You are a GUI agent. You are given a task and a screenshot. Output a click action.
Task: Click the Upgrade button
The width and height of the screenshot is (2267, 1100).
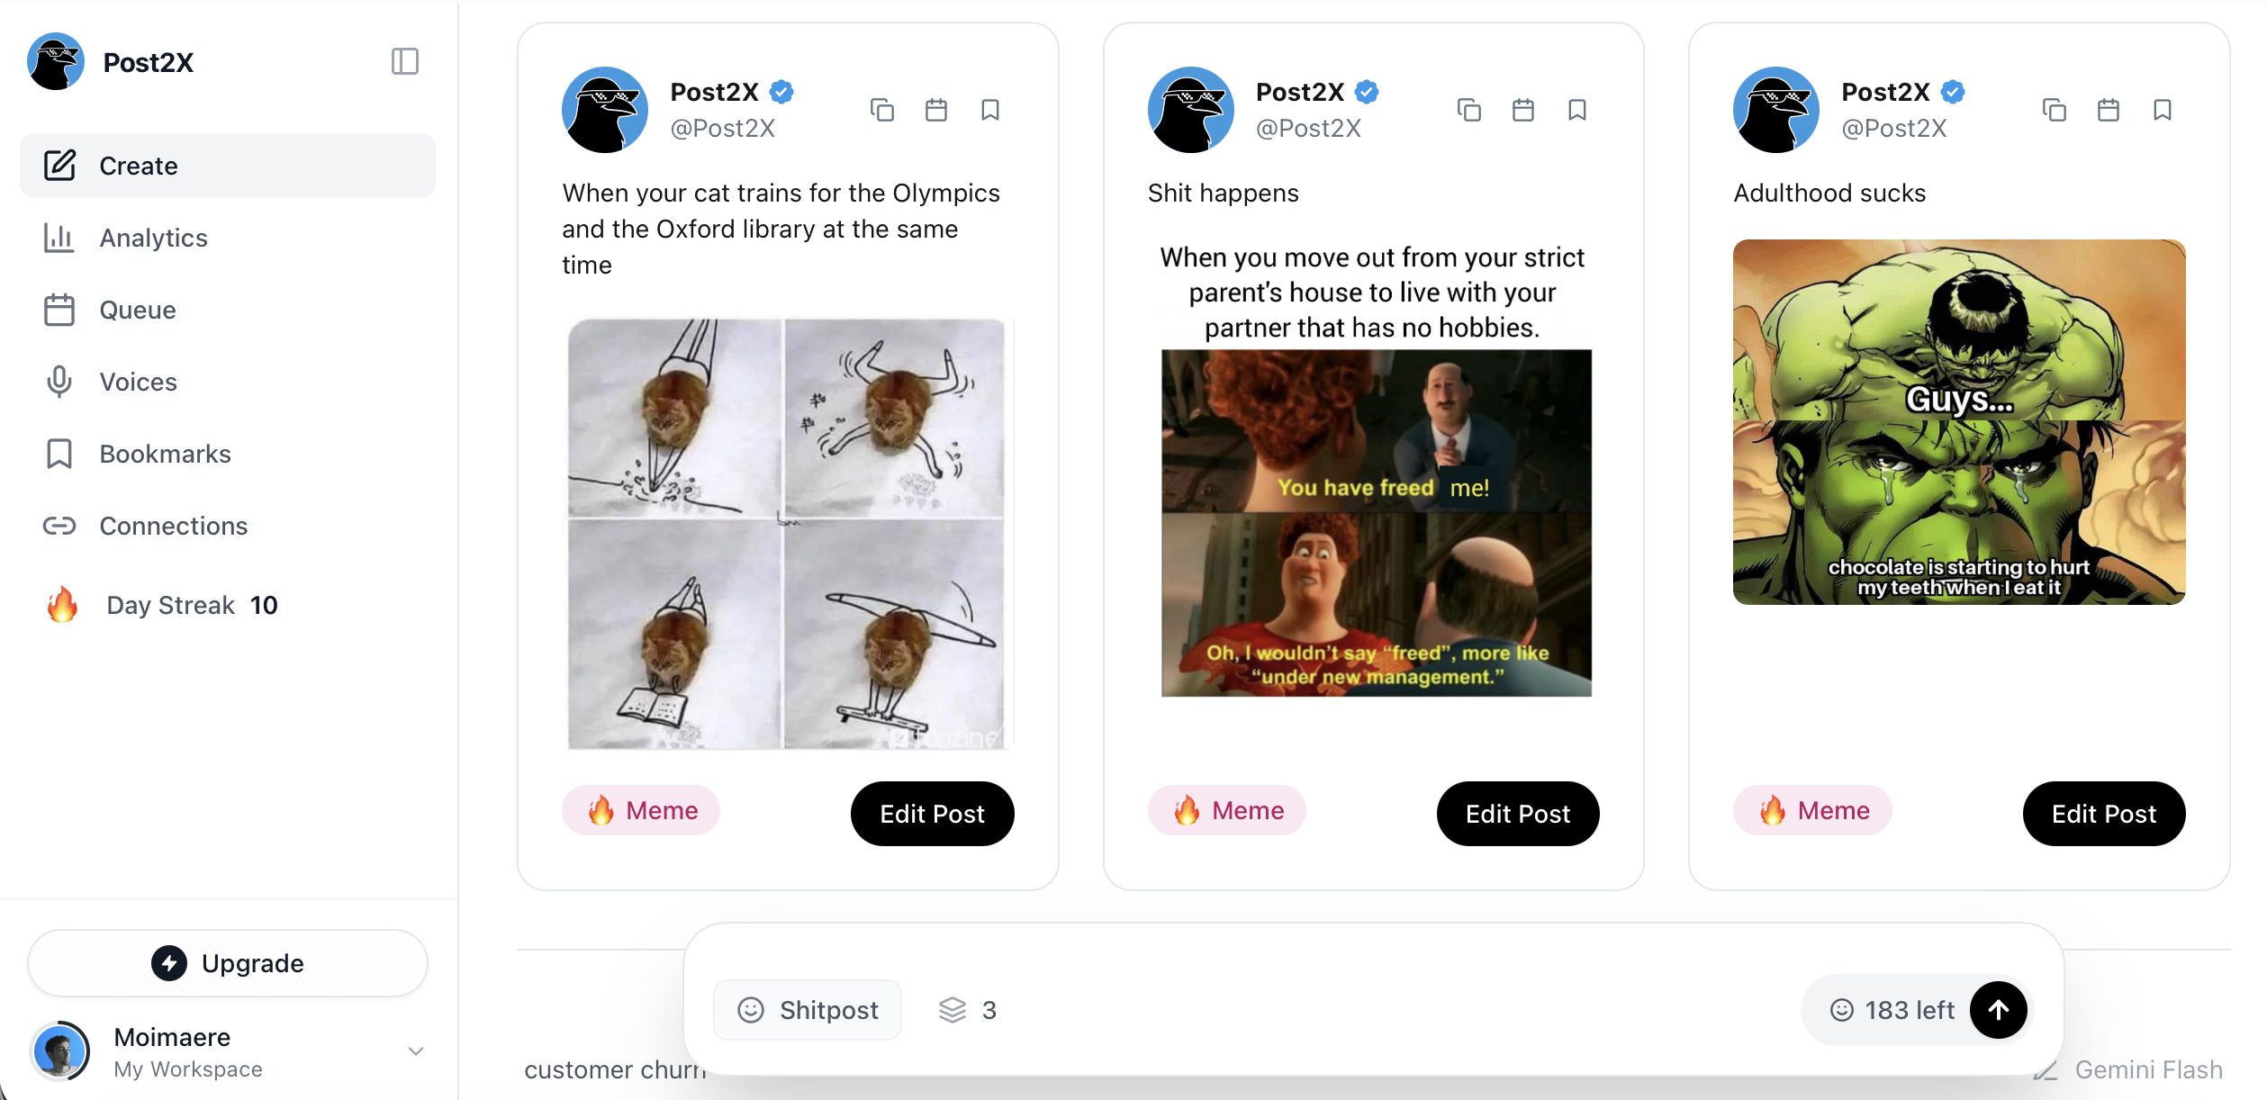(227, 962)
